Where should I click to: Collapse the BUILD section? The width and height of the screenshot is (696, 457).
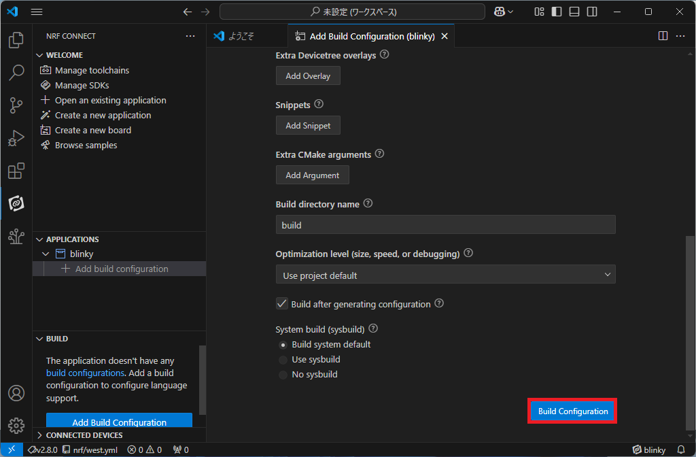coord(39,339)
